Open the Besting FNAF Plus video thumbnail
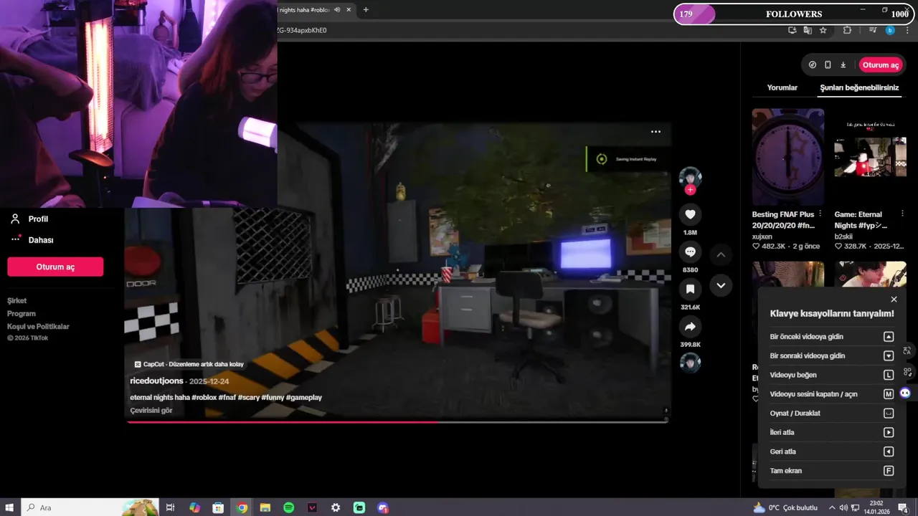The image size is (918, 516). tap(787, 157)
